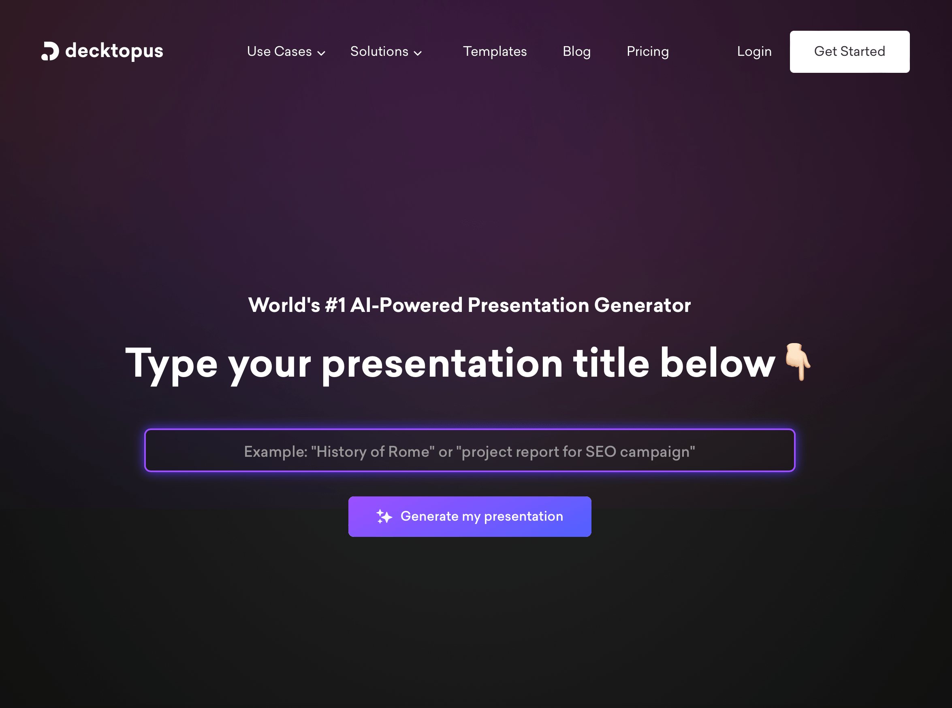The width and height of the screenshot is (952, 708).
Task: Expand Solutions navigation options
Action: 386,51
